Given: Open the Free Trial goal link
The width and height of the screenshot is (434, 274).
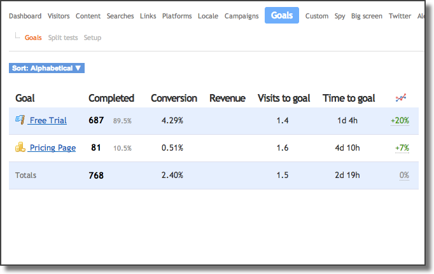Looking at the screenshot, I should [48, 121].
